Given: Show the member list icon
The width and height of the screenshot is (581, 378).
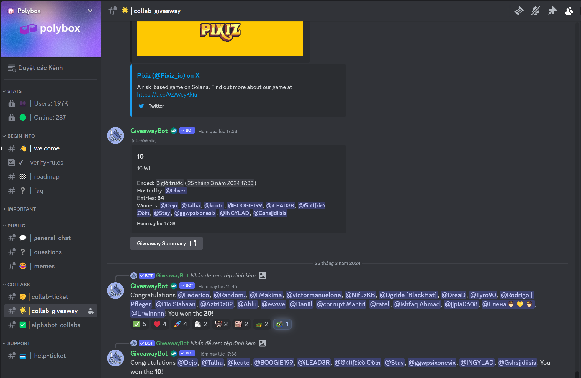Looking at the screenshot, I should 569,11.
